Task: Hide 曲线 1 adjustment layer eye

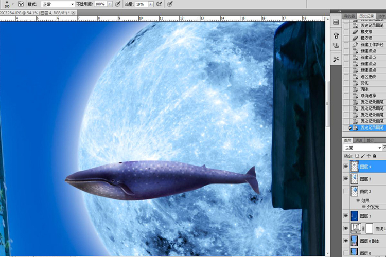Action: (346, 228)
